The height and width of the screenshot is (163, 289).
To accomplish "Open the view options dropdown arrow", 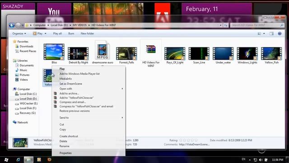I will tap(264, 34).
